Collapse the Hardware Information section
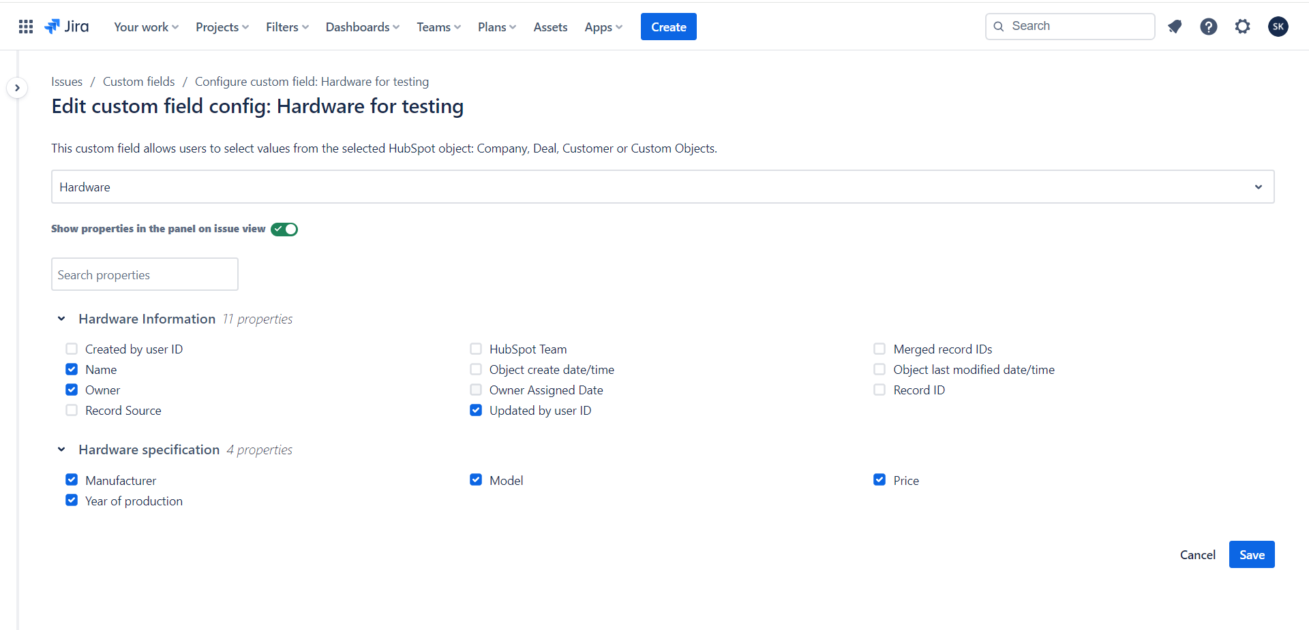 point(61,319)
